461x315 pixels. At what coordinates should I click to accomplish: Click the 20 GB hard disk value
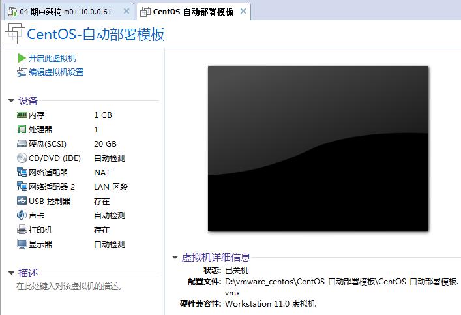(105, 144)
